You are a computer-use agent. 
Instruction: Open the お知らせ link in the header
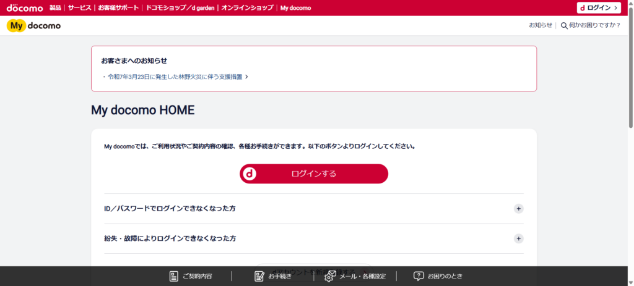coord(540,25)
